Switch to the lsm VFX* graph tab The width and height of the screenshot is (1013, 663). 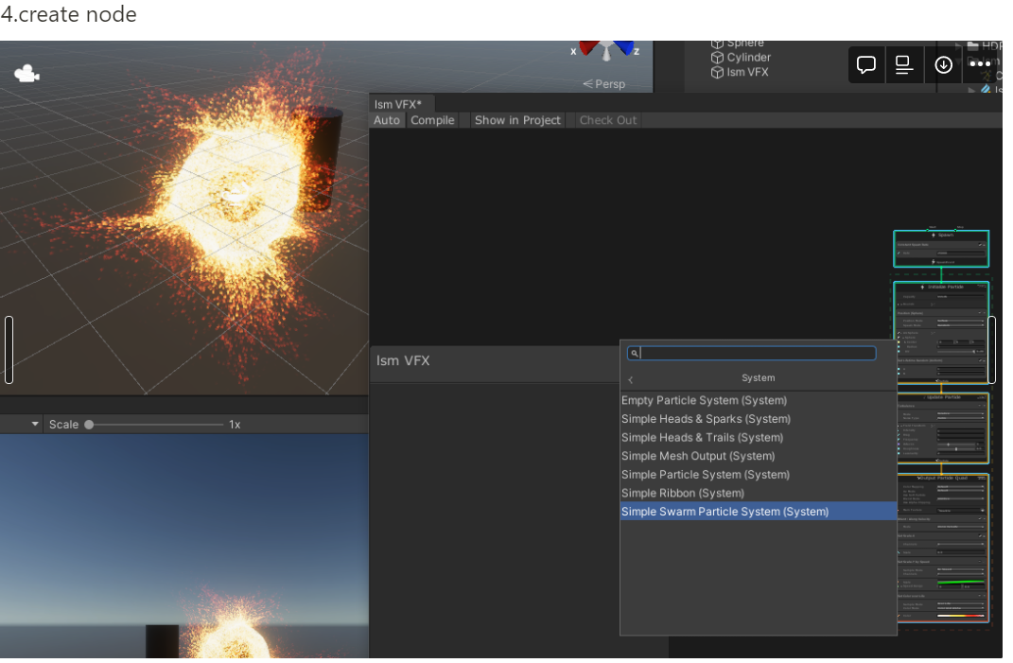pyautogui.click(x=398, y=104)
